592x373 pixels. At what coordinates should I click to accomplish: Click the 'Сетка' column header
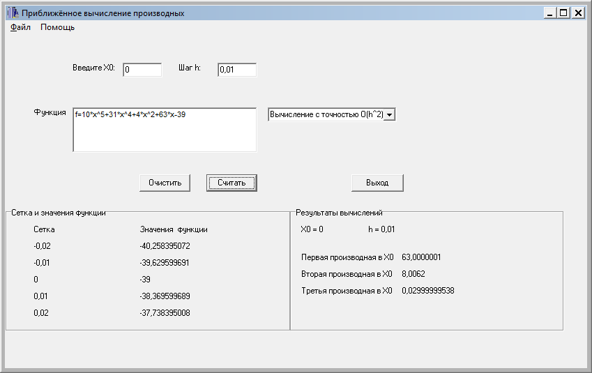tap(44, 229)
